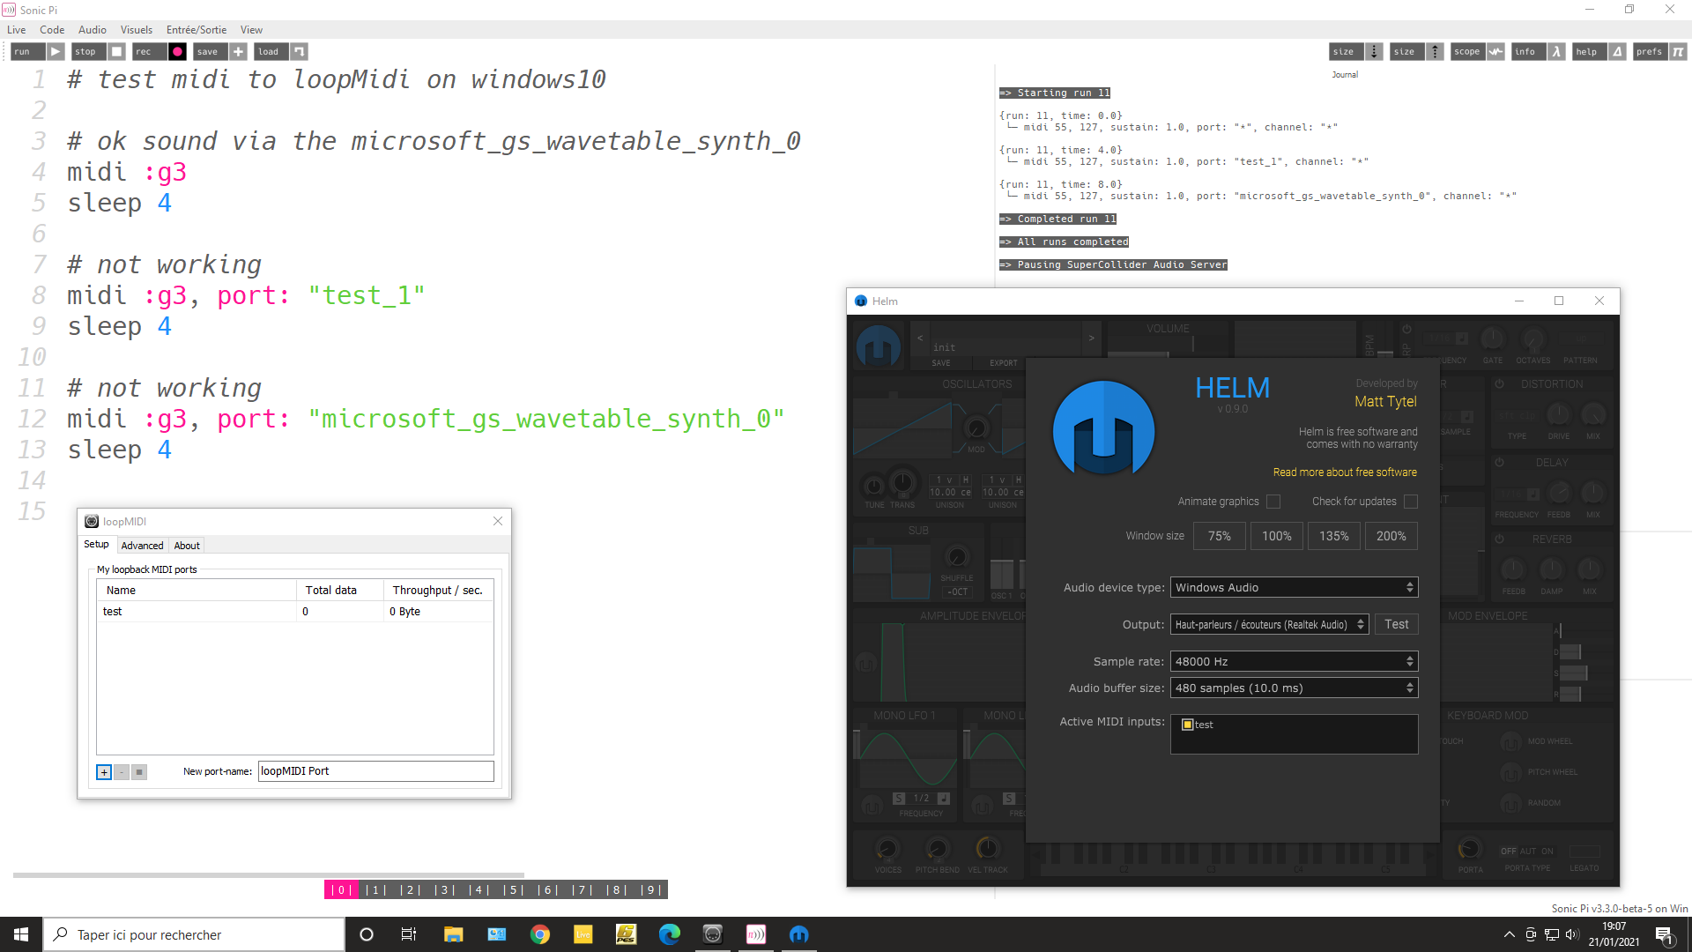Enable Check for updates in Helm
Screen dimensions: 1692x952
(1411, 501)
